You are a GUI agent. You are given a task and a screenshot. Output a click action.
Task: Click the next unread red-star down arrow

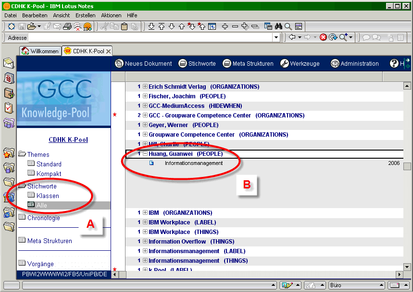pos(191,26)
